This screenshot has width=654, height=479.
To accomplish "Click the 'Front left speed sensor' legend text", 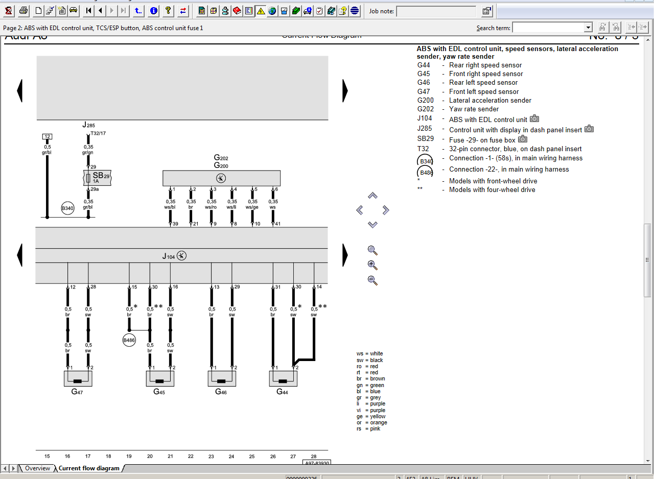I will [x=484, y=91].
